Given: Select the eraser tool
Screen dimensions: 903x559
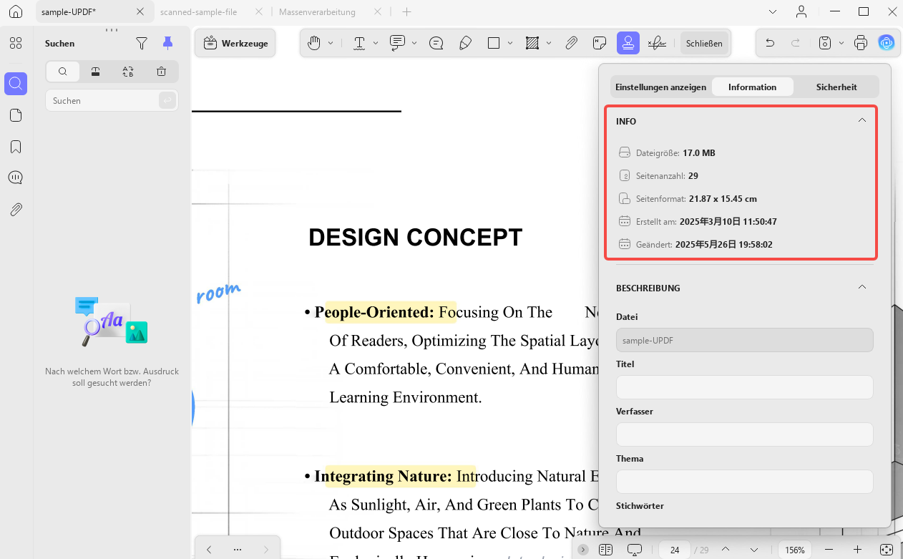Looking at the screenshot, I should point(465,43).
